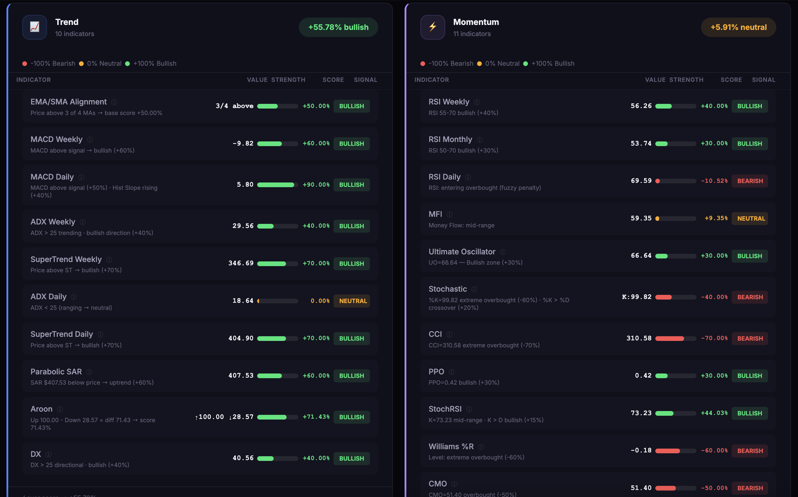Click RSI Weekly value 56.26
This screenshot has height=497, width=798.
(x=641, y=106)
